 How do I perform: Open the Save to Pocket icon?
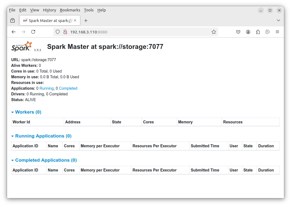(238, 32)
